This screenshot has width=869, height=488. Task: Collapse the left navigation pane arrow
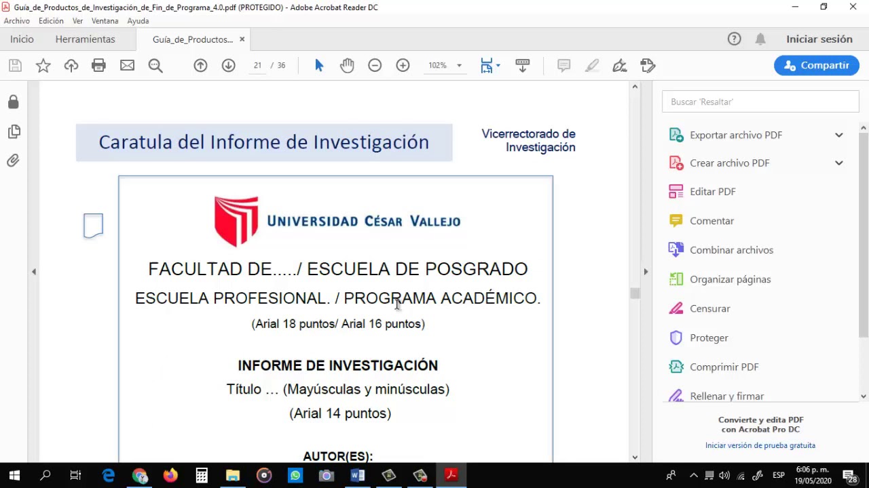(33, 272)
